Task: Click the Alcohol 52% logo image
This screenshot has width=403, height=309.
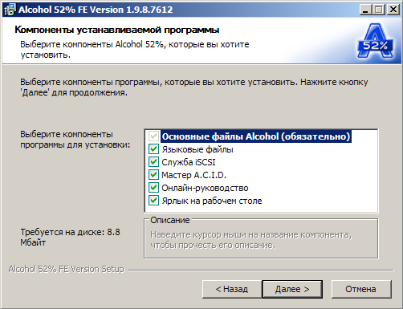Action: (x=376, y=41)
